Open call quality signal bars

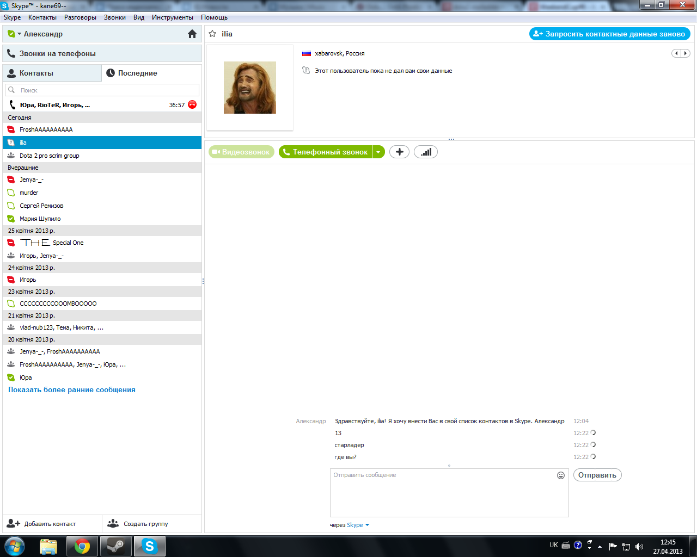[426, 152]
